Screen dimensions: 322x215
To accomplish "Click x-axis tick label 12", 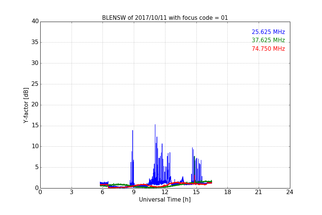I will click(x=165, y=192).
